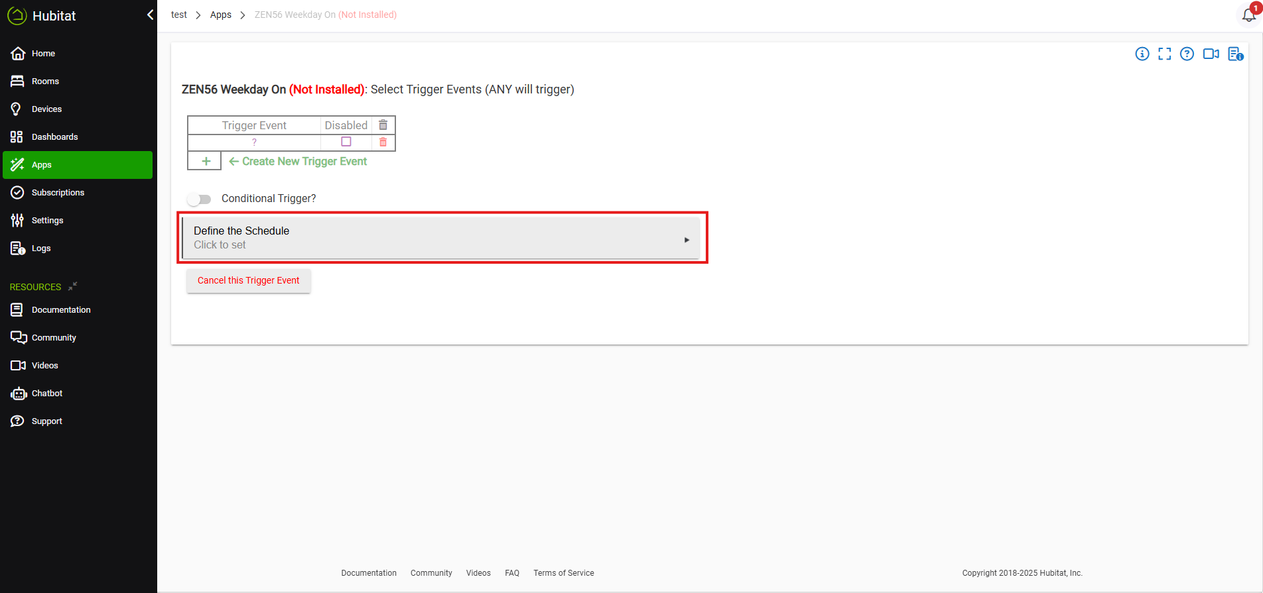Navigate to Apps breadcrumb

click(x=221, y=15)
